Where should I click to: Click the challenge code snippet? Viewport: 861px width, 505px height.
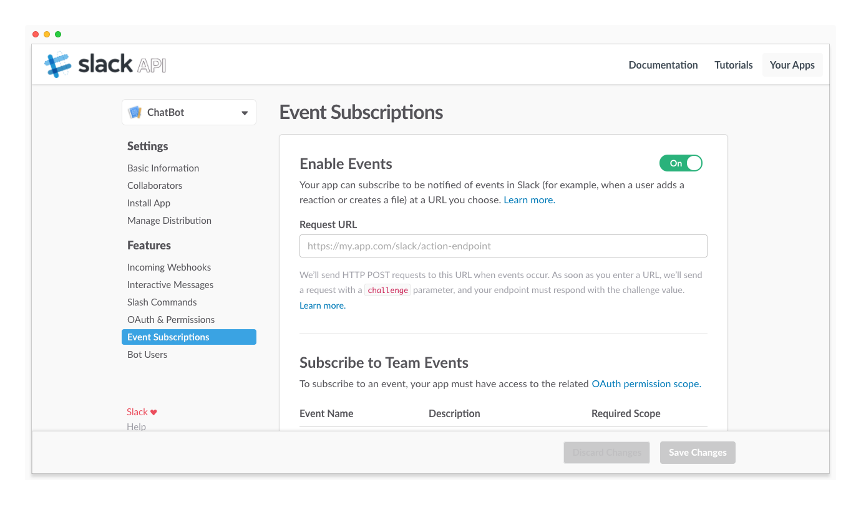point(387,291)
